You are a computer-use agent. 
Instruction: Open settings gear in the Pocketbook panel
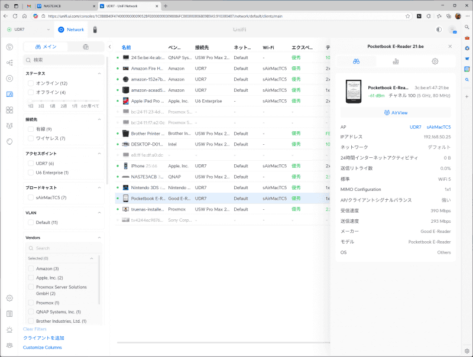(x=436, y=61)
